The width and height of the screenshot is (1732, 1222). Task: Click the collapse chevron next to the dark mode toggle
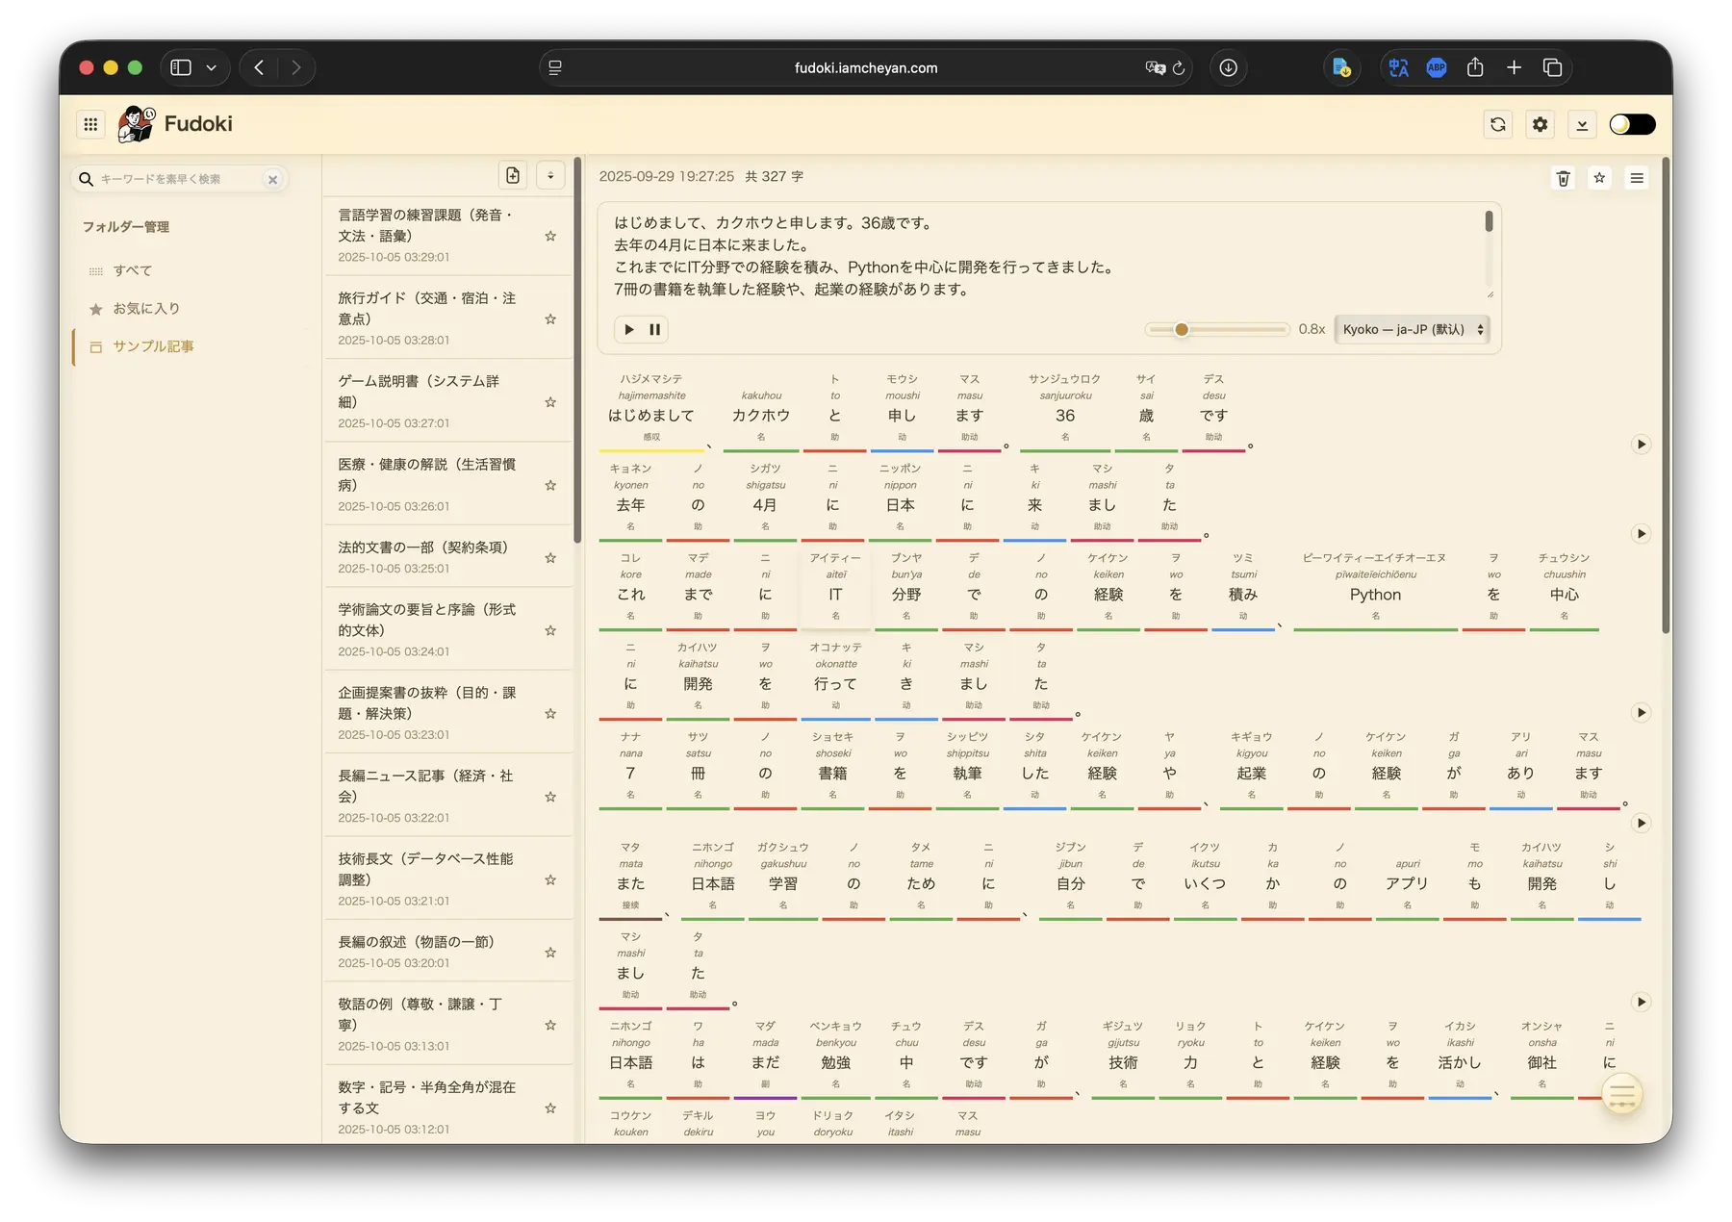pos(1582,124)
